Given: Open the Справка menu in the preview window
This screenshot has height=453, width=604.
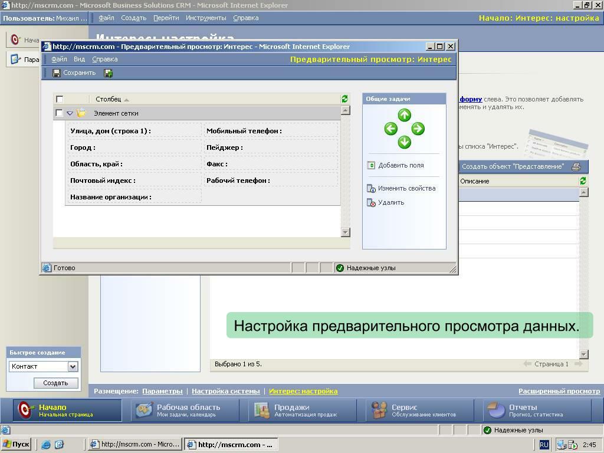Looking at the screenshot, I should click(105, 59).
